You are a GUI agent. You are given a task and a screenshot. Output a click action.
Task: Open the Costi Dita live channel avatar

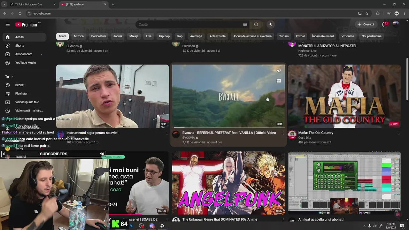click(292, 134)
